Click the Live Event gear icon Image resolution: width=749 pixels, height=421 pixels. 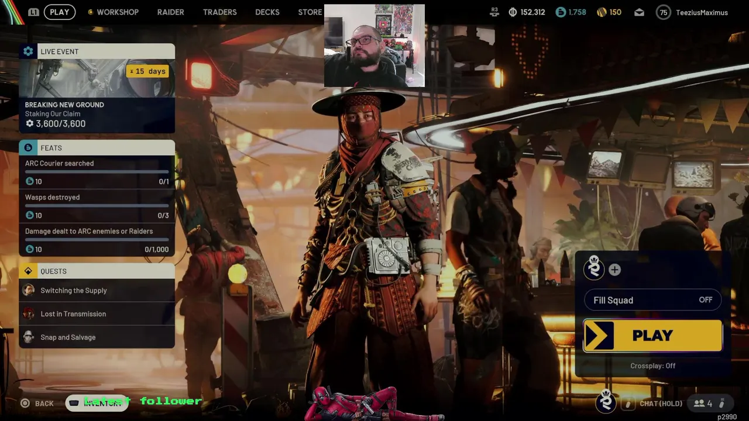[28, 51]
